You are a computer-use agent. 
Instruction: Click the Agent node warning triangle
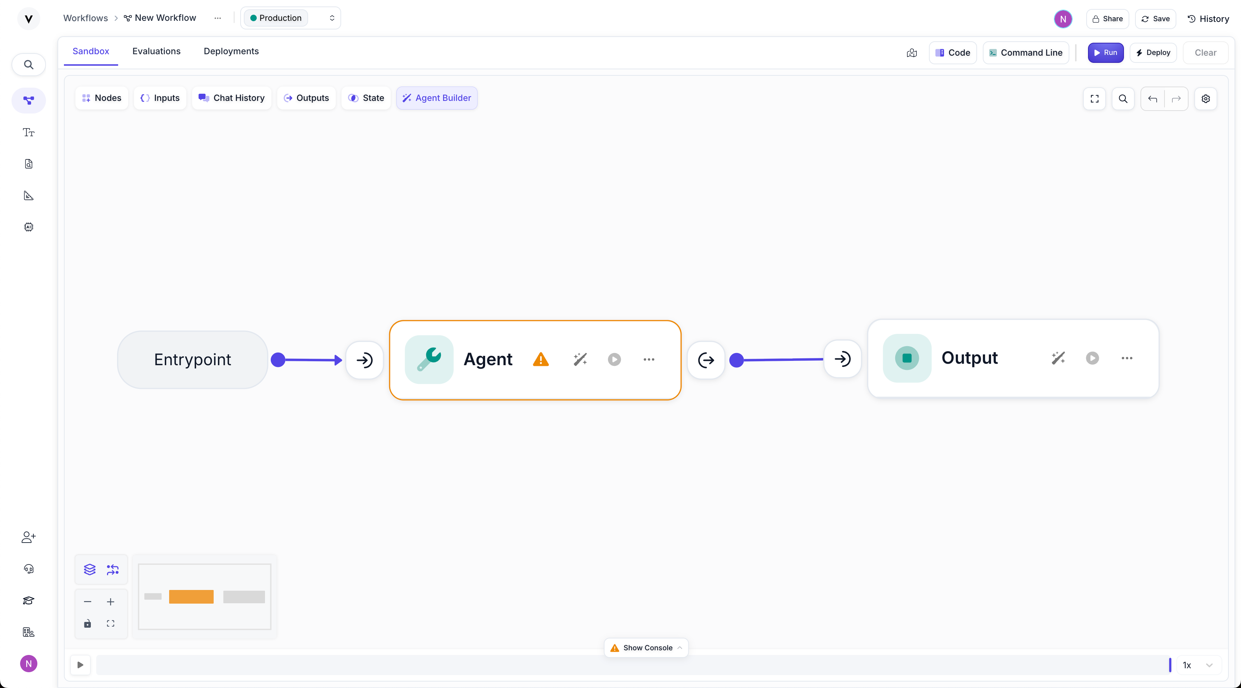(x=540, y=359)
